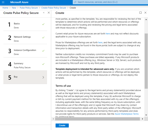Open the New breadcrumb link
The image size is (148, 130).
coord(14,8)
